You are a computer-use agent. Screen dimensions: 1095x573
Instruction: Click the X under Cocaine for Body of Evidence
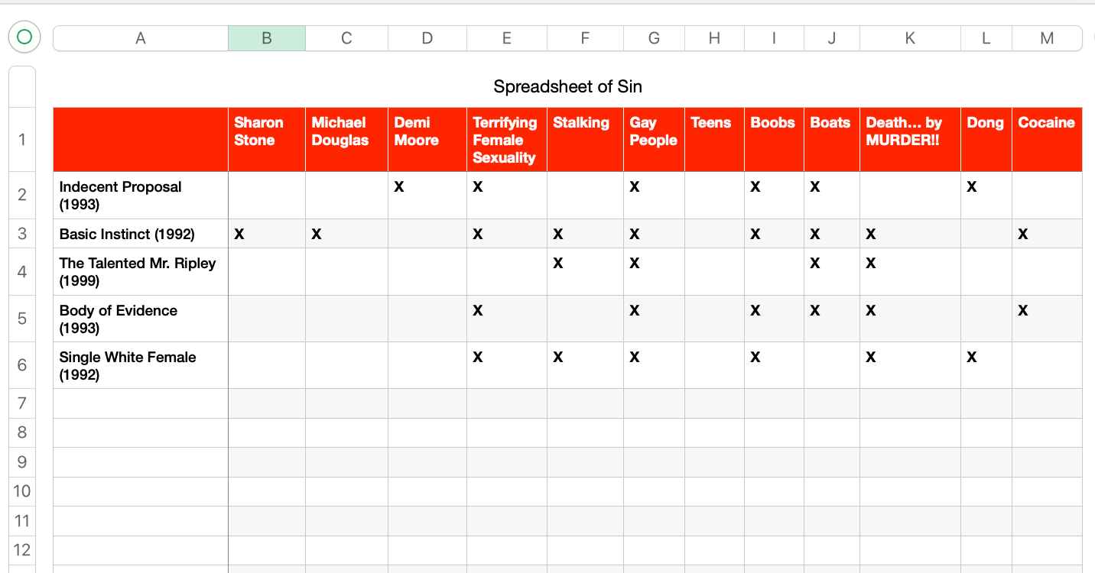click(x=1023, y=310)
